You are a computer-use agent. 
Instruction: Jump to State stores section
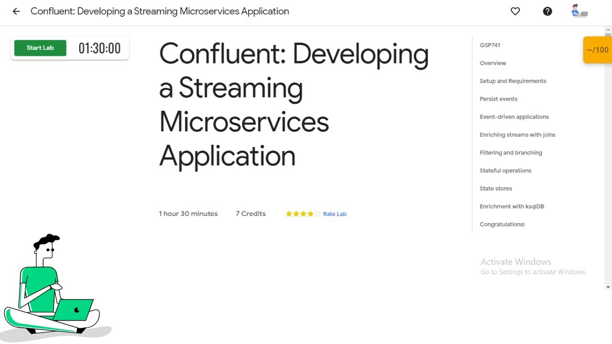click(x=496, y=188)
